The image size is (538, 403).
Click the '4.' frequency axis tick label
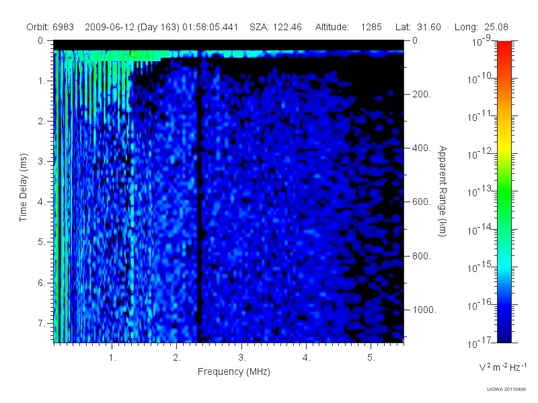307,358
